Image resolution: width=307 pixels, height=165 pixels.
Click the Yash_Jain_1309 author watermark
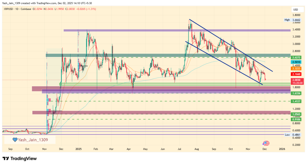pos(32,140)
